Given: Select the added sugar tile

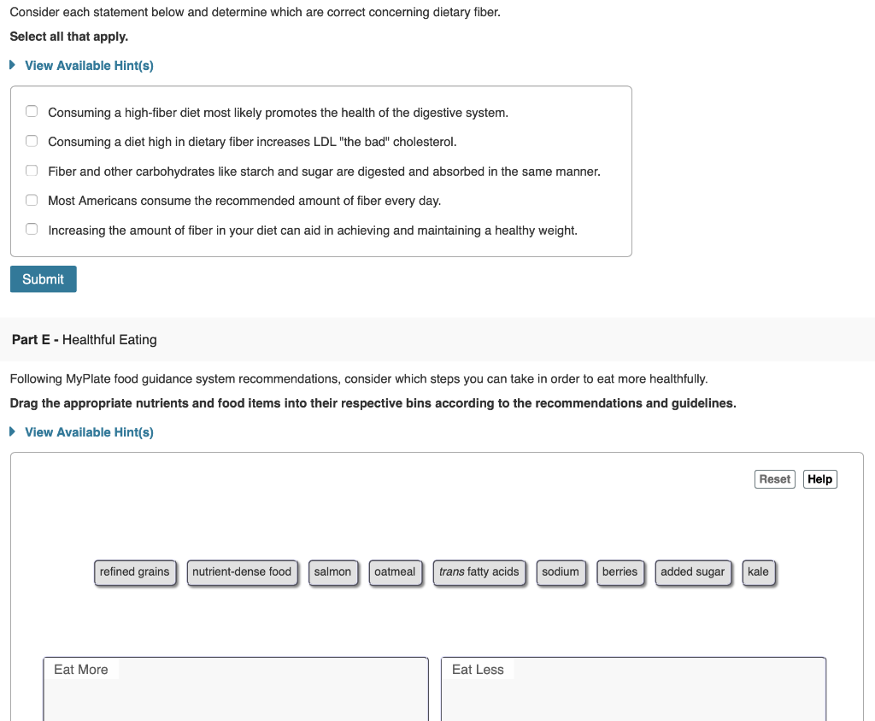Looking at the screenshot, I should tap(693, 572).
